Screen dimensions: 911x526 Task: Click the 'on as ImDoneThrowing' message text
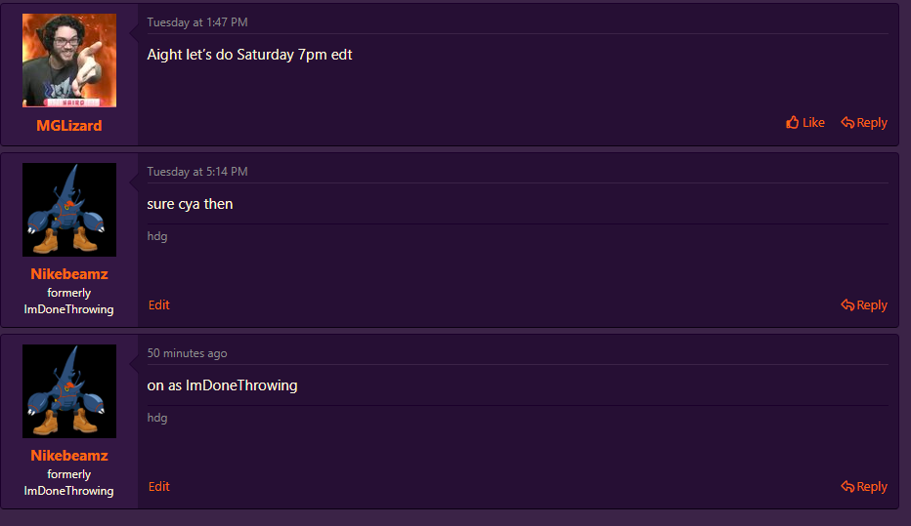coord(222,385)
